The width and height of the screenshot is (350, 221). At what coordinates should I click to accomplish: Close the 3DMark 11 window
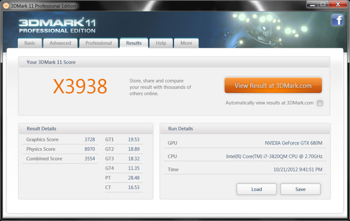pos(338,4)
